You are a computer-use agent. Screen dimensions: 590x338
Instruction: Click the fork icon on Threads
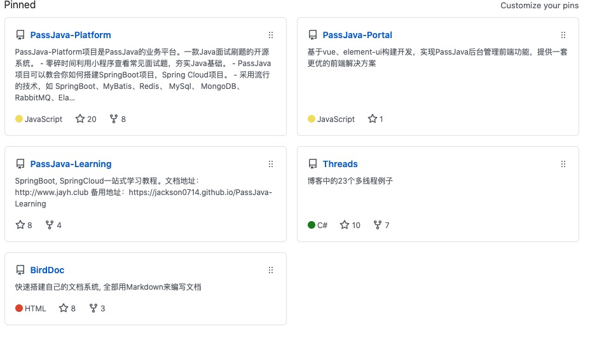pos(378,225)
